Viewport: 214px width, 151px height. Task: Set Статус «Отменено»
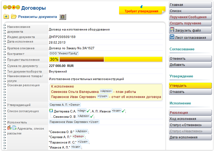[x=190, y=125]
